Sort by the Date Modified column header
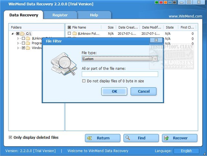Image resolution: width=207 pixels, height=156 pixels. coord(151,27)
